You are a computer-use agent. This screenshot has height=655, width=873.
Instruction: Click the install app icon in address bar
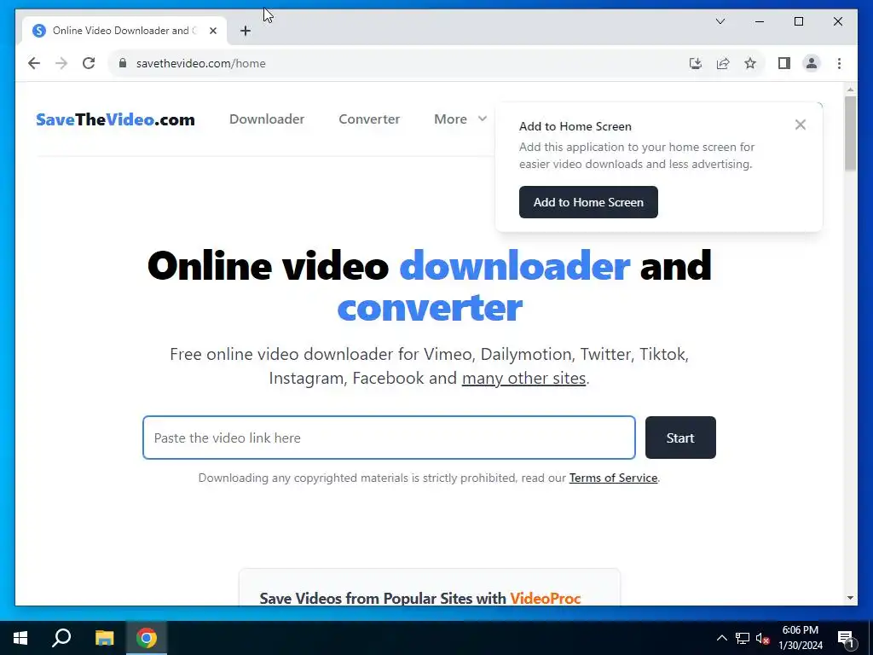tap(696, 63)
